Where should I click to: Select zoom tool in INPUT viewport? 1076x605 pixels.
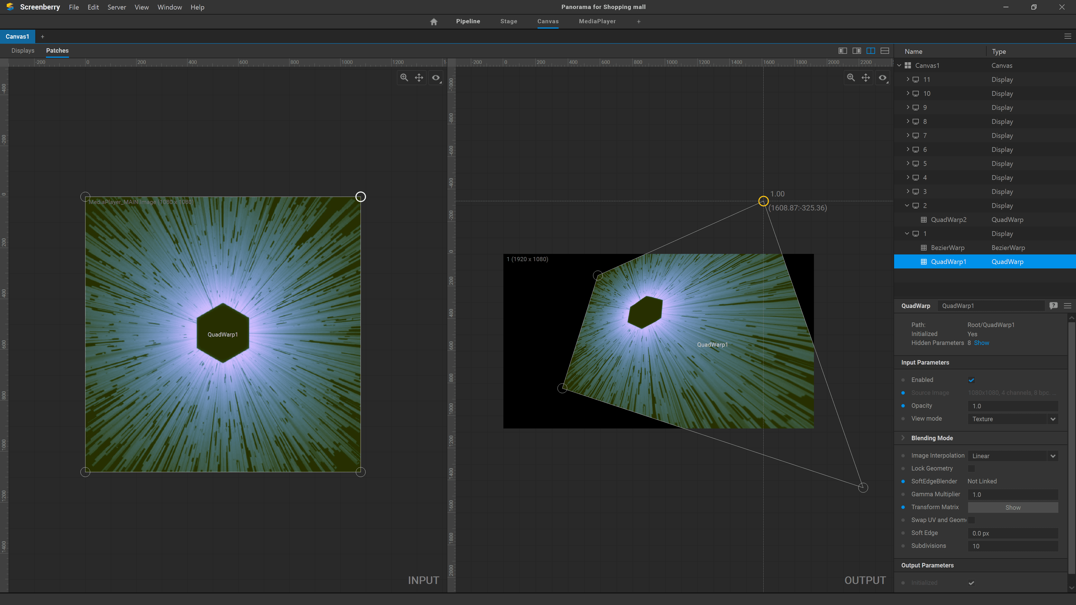tap(404, 78)
